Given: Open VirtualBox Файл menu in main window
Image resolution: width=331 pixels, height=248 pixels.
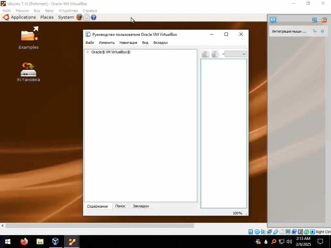Looking at the screenshot, I should point(6,11).
